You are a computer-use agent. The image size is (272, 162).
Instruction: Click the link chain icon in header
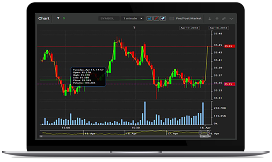click(224, 18)
